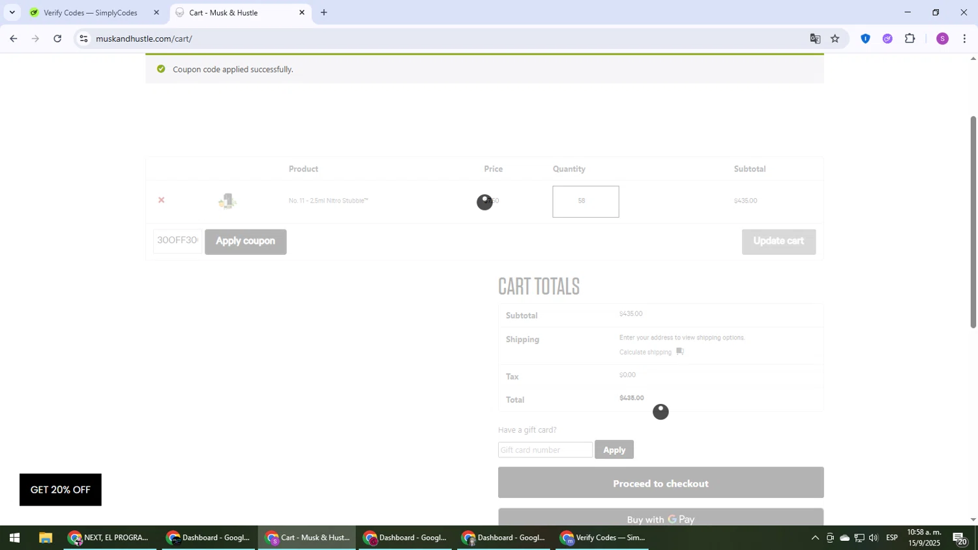Open the Bitwarden shield extension

click(865, 39)
